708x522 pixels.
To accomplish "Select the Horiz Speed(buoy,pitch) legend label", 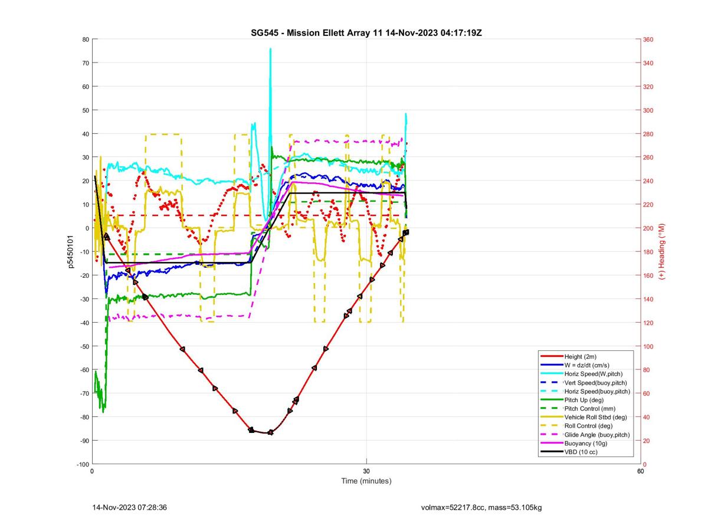I will tap(597, 392).
